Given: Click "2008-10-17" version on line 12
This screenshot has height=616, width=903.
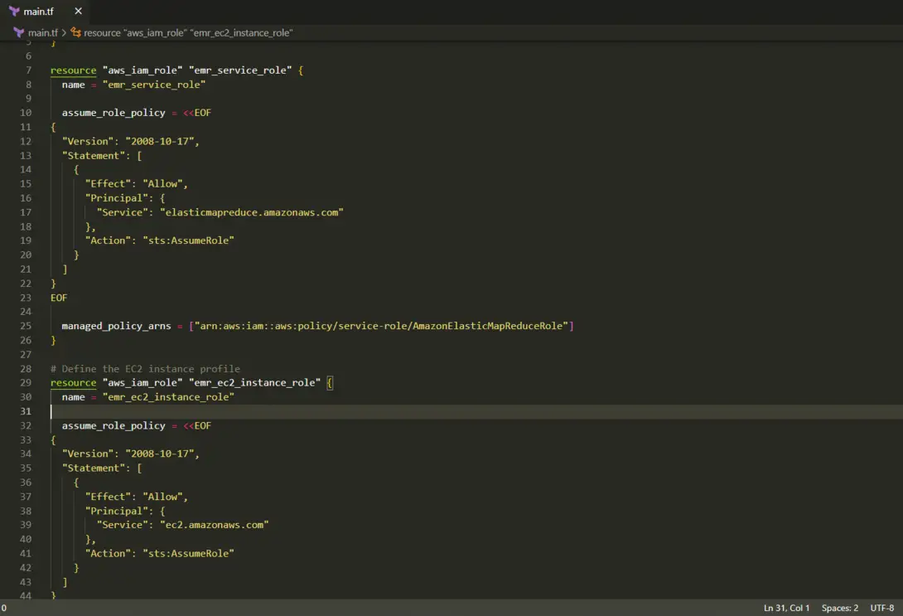Looking at the screenshot, I should [160, 141].
